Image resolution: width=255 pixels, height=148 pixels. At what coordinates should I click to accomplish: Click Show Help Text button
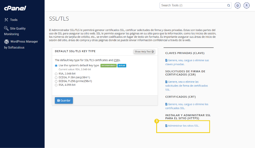144,52
